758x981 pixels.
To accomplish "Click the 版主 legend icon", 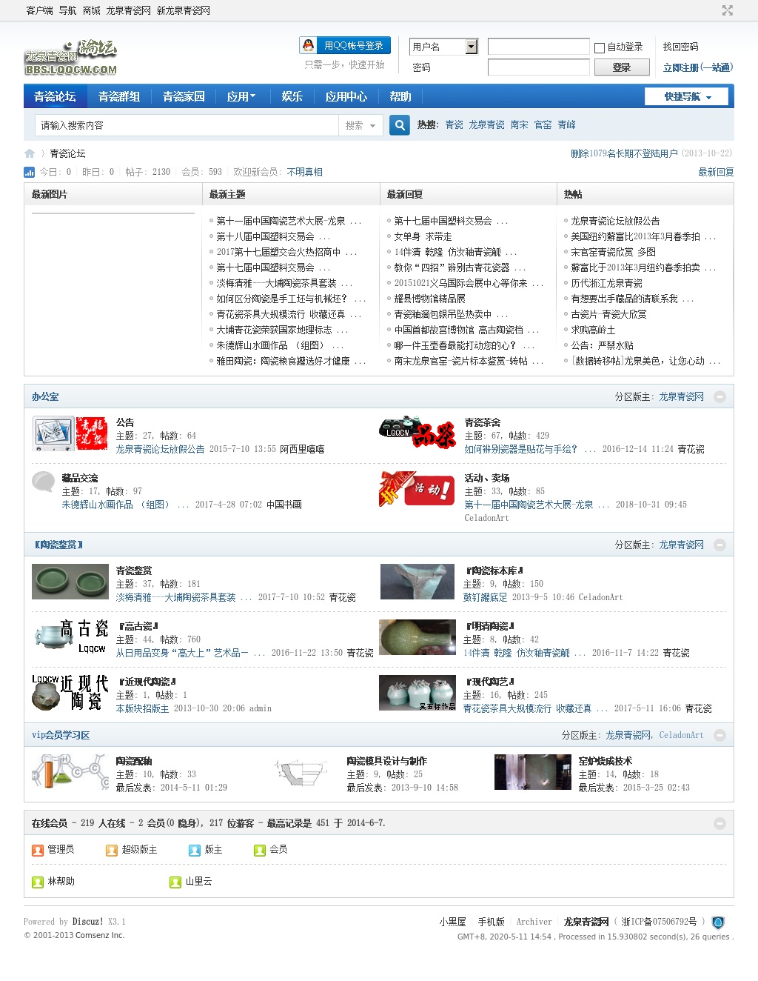I will (195, 850).
